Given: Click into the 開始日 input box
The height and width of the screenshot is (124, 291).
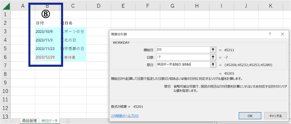Looking at the screenshot, I should (183, 50).
